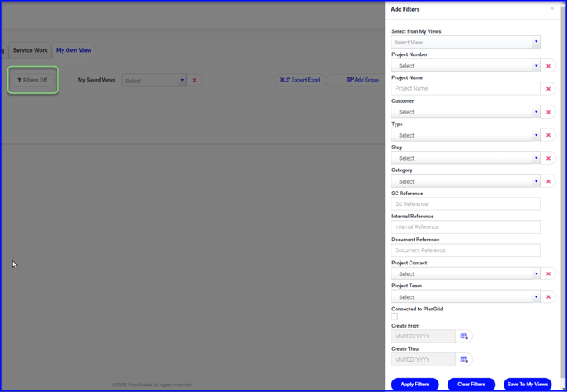Click the Save To My Views button

pos(527,384)
